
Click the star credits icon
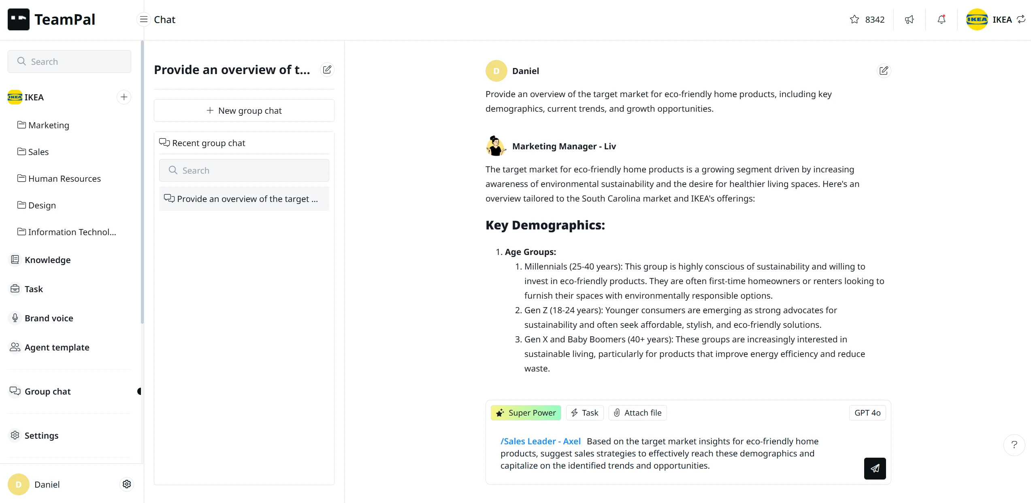tap(854, 19)
